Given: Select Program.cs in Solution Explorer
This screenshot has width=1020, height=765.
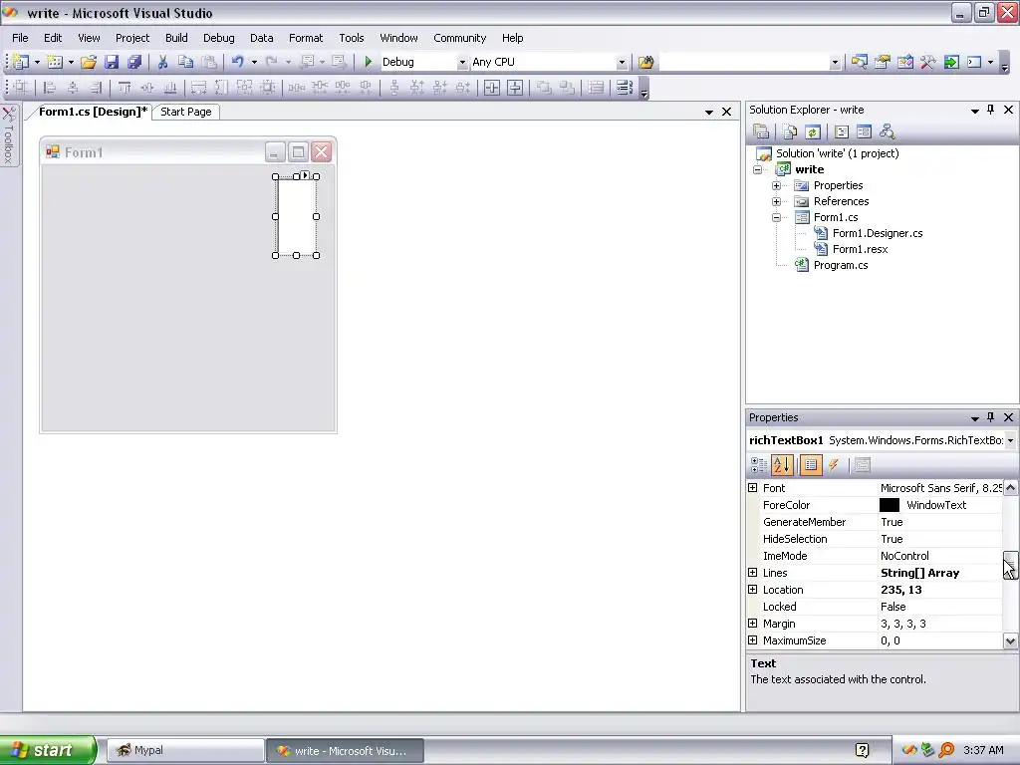Looking at the screenshot, I should pyautogui.click(x=841, y=265).
